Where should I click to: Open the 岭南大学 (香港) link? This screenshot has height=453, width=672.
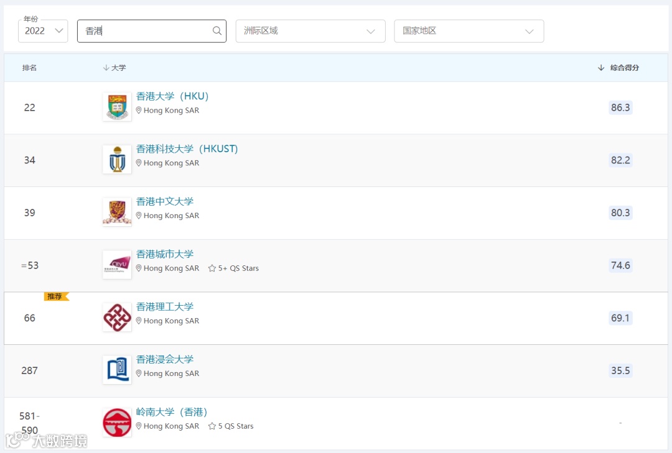pos(172,413)
